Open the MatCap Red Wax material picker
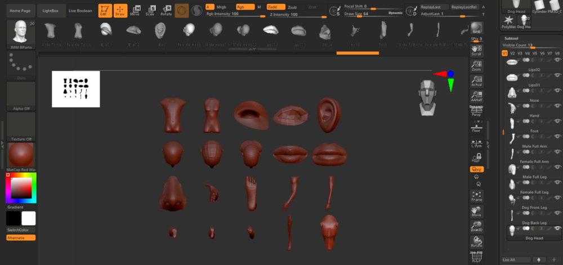The width and height of the screenshot is (563, 265). 21,155
